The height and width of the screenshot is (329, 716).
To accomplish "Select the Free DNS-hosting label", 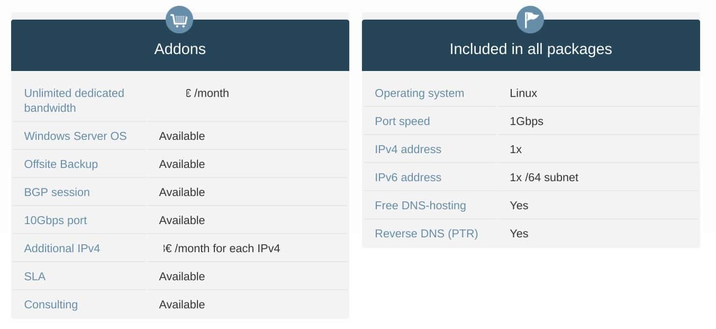I will [x=420, y=206].
